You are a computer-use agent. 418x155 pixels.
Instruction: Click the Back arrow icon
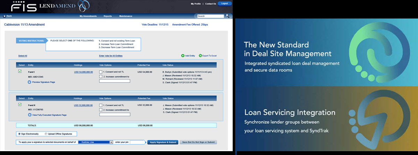pyautogui.click(x=4, y=16)
